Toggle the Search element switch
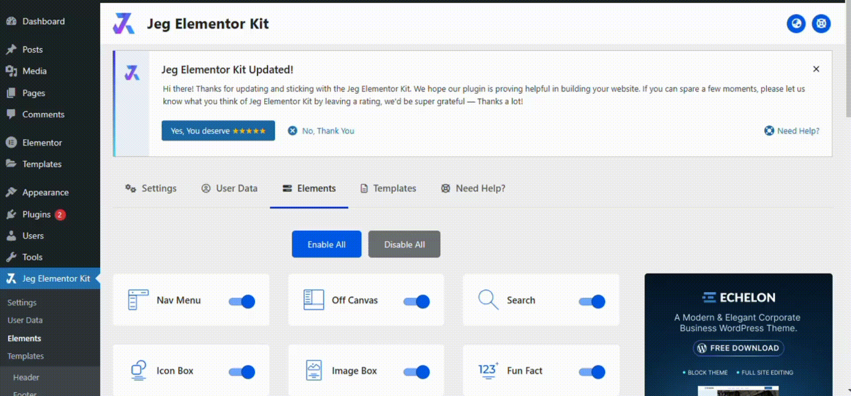851x396 pixels. (592, 302)
